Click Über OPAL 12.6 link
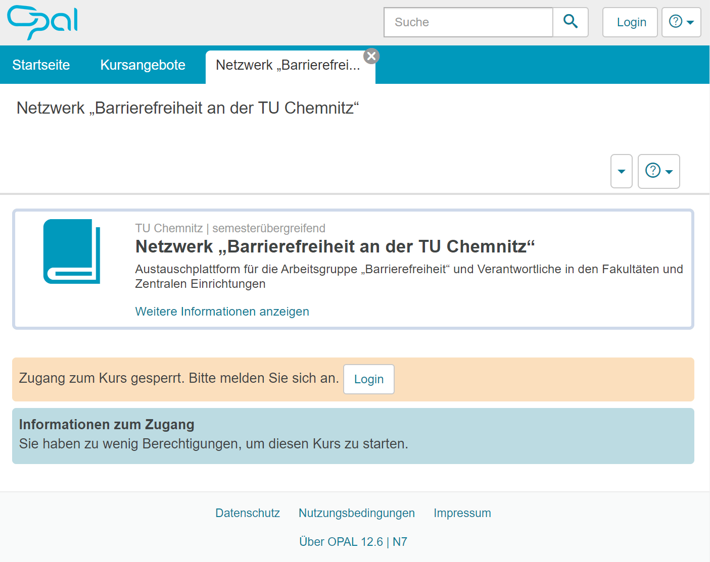The image size is (710, 562). (x=341, y=542)
